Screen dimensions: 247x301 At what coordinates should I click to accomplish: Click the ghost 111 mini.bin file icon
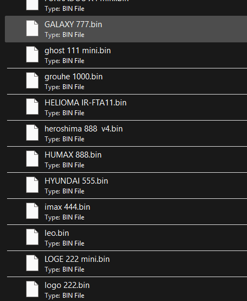[32, 54]
